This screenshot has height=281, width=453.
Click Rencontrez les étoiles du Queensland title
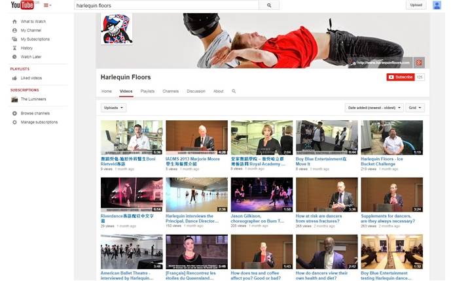click(x=190, y=276)
